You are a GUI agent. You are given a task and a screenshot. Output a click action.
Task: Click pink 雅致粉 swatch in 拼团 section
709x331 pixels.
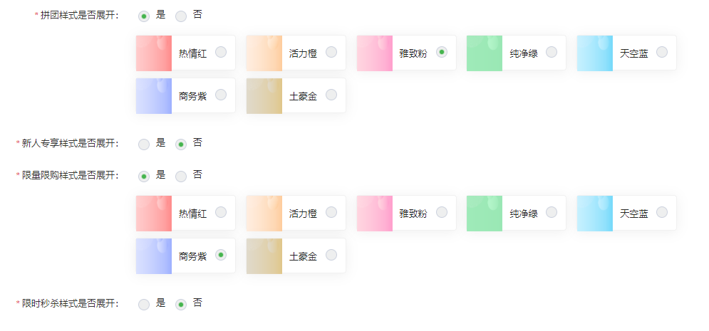(374, 53)
